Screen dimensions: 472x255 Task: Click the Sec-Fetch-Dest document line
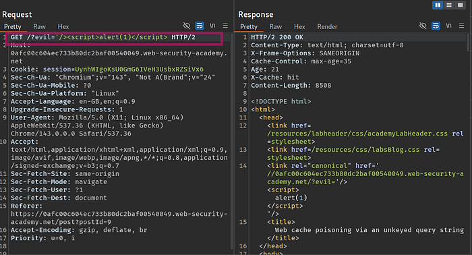(x=59, y=198)
